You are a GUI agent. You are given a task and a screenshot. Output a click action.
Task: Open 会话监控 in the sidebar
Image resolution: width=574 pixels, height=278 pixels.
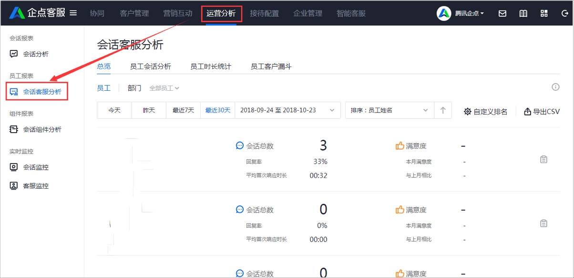(30, 167)
